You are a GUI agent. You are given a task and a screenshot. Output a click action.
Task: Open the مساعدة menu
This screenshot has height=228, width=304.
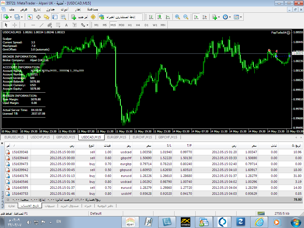[93, 9]
